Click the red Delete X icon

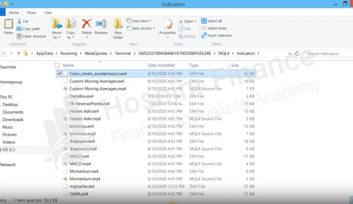coord(87,24)
